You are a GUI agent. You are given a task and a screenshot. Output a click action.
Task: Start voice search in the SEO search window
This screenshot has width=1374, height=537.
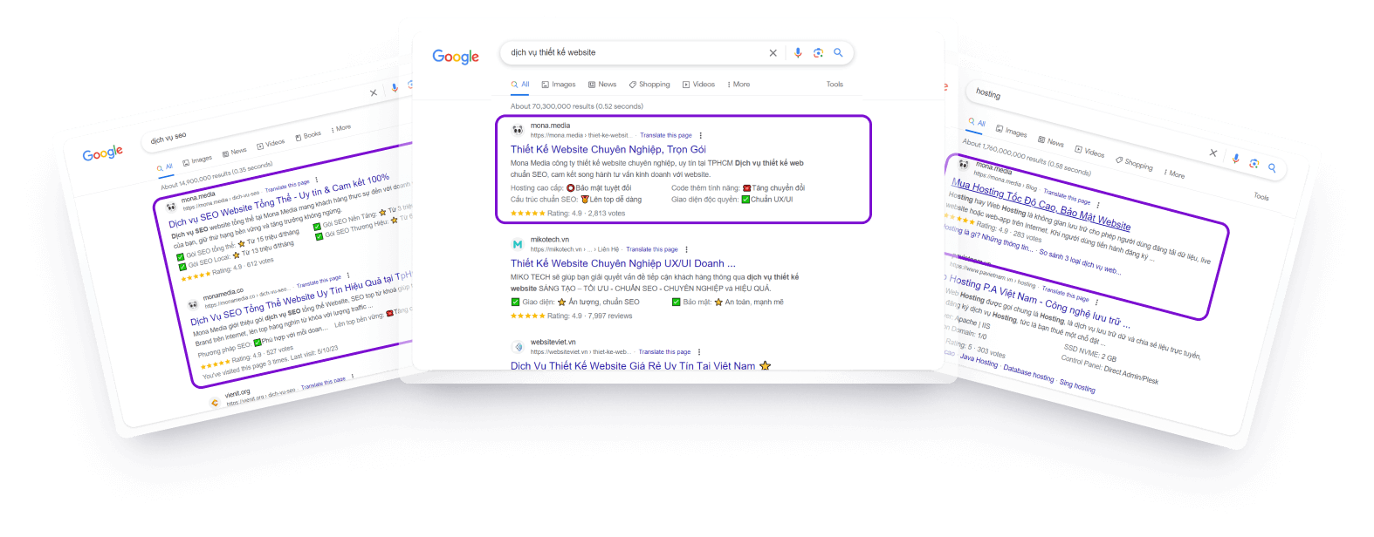point(395,87)
